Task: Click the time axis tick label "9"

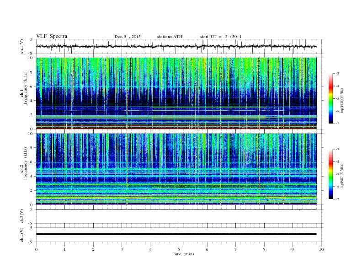Action: click(293, 249)
